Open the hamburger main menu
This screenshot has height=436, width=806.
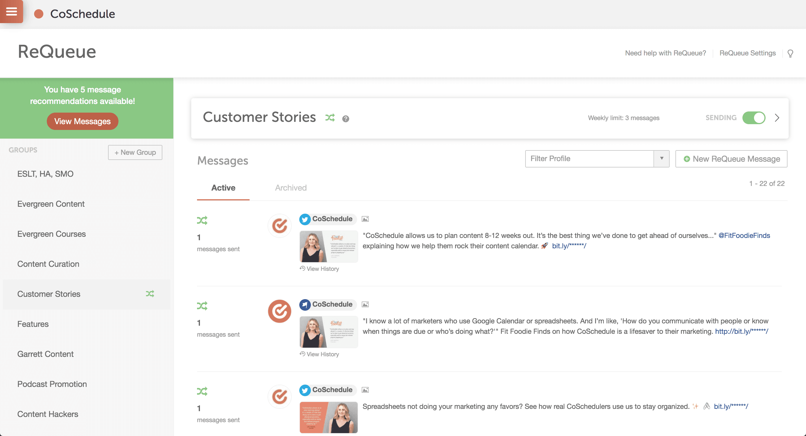(x=11, y=11)
